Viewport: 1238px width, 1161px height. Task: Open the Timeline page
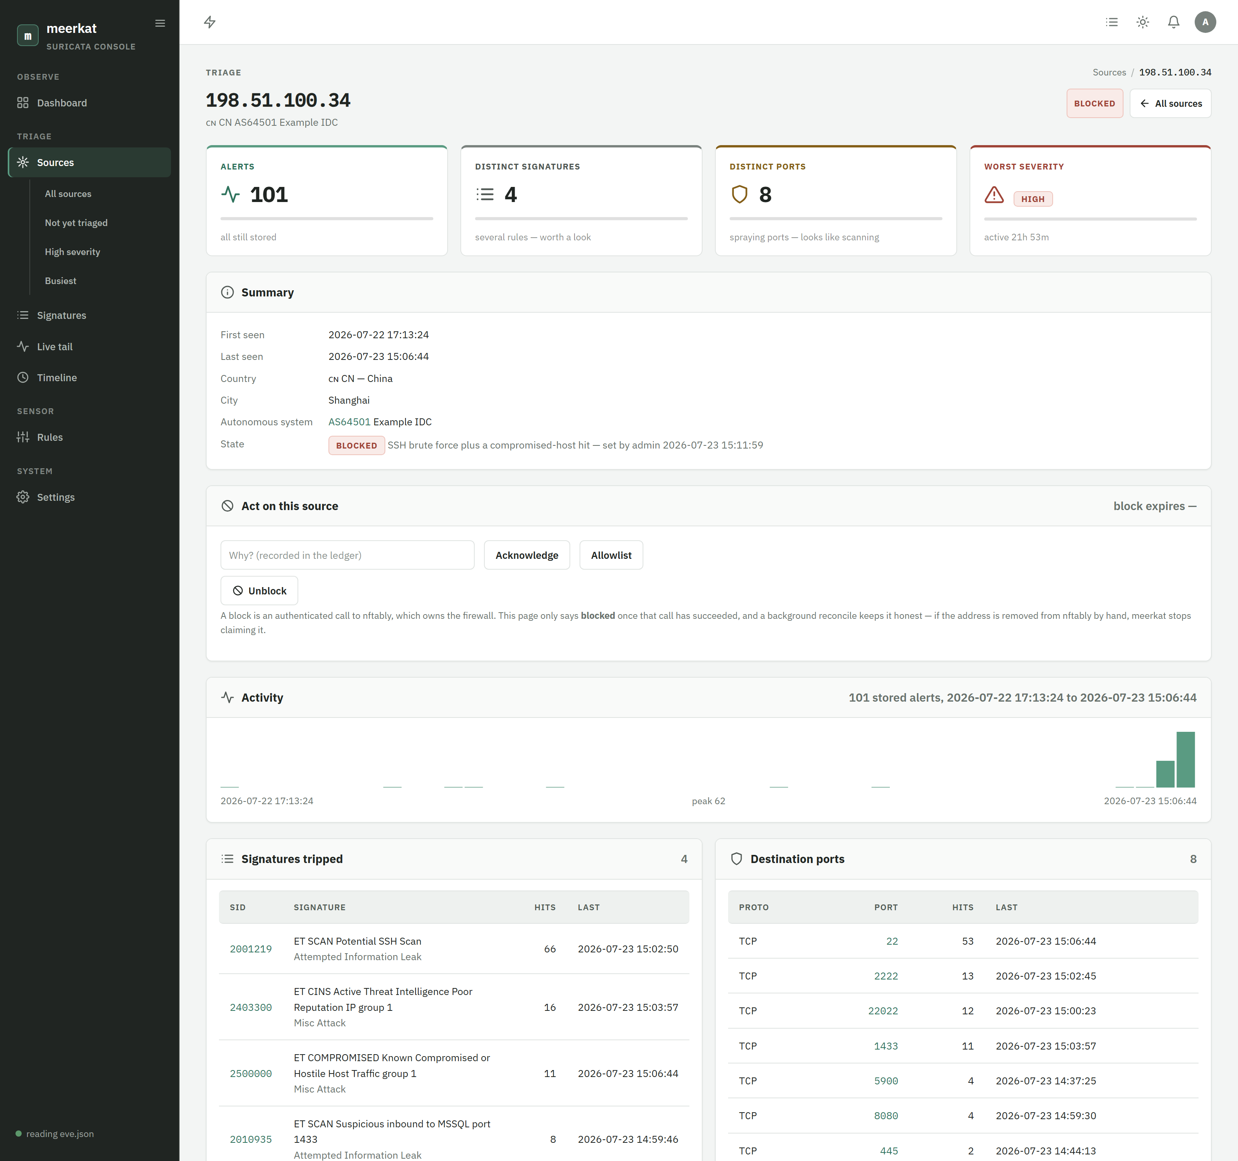pyautogui.click(x=89, y=377)
